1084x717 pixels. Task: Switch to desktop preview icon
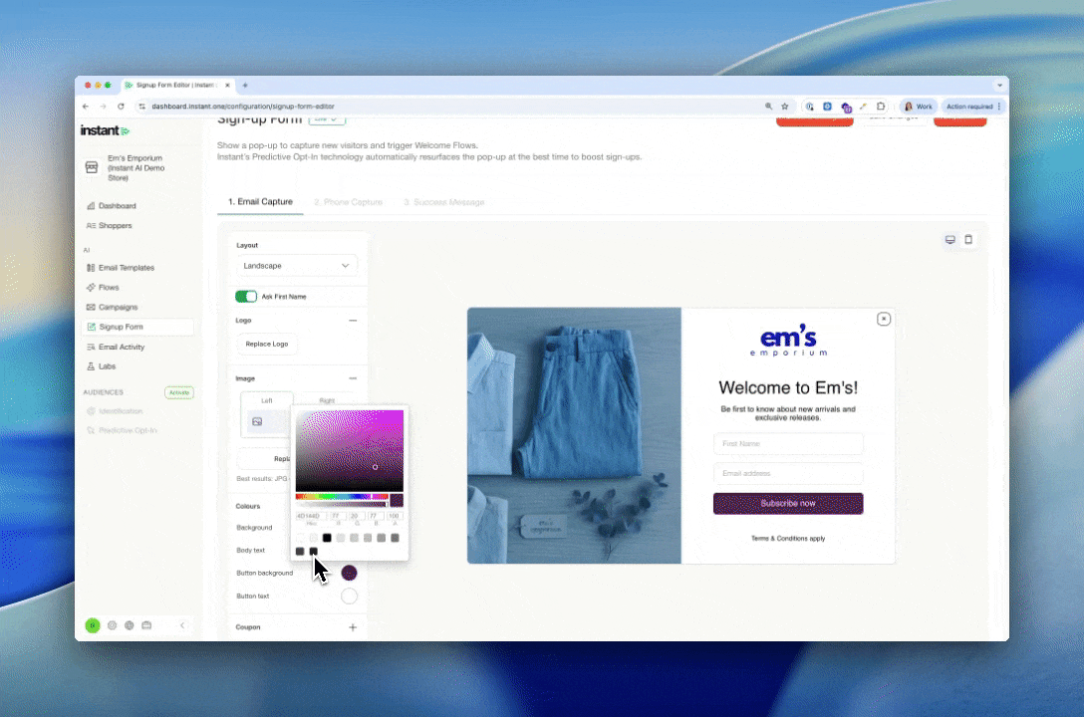949,240
